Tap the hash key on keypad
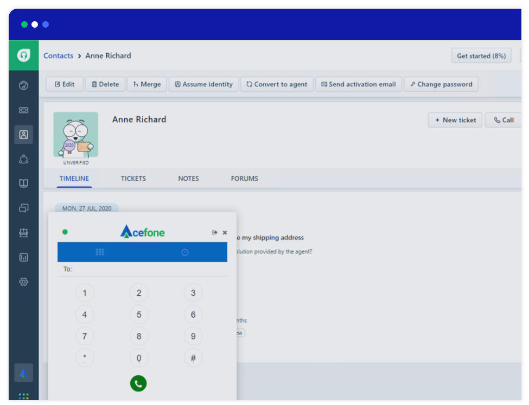529x405 pixels. 193,358
